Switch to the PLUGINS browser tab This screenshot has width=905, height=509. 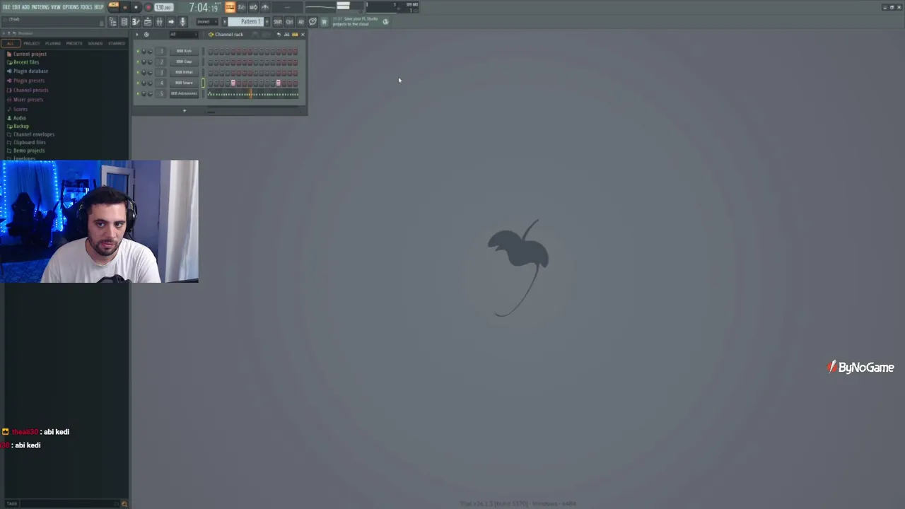click(53, 43)
